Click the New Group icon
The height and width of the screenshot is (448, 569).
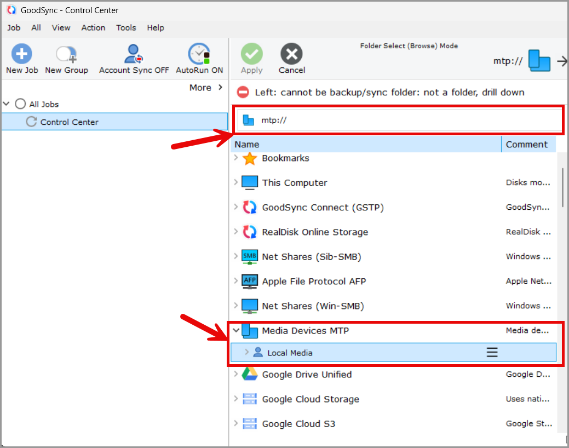click(66, 54)
